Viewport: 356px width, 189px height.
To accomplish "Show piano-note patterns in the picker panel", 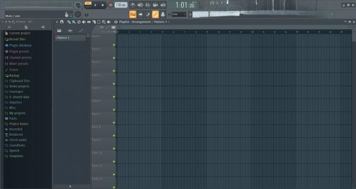I will 59,31.
